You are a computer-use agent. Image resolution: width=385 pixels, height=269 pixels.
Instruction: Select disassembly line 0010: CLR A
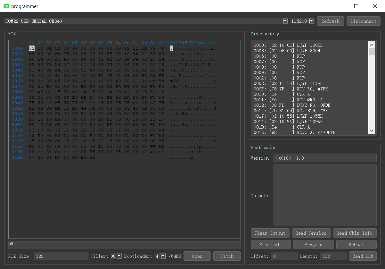coord(281,94)
